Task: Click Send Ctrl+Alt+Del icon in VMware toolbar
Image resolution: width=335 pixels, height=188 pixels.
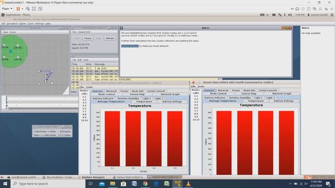Action: coord(28,9)
